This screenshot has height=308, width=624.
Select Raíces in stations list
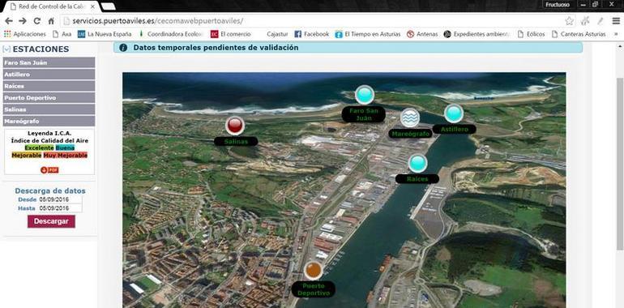pos(49,86)
